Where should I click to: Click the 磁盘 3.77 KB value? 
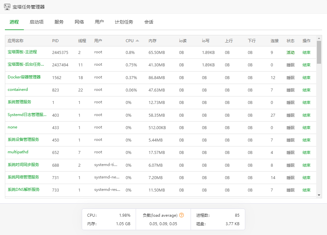coord(232,224)
